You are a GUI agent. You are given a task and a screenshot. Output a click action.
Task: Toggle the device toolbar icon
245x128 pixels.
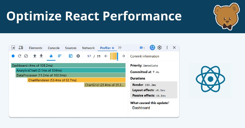click(x=21, y=48)
